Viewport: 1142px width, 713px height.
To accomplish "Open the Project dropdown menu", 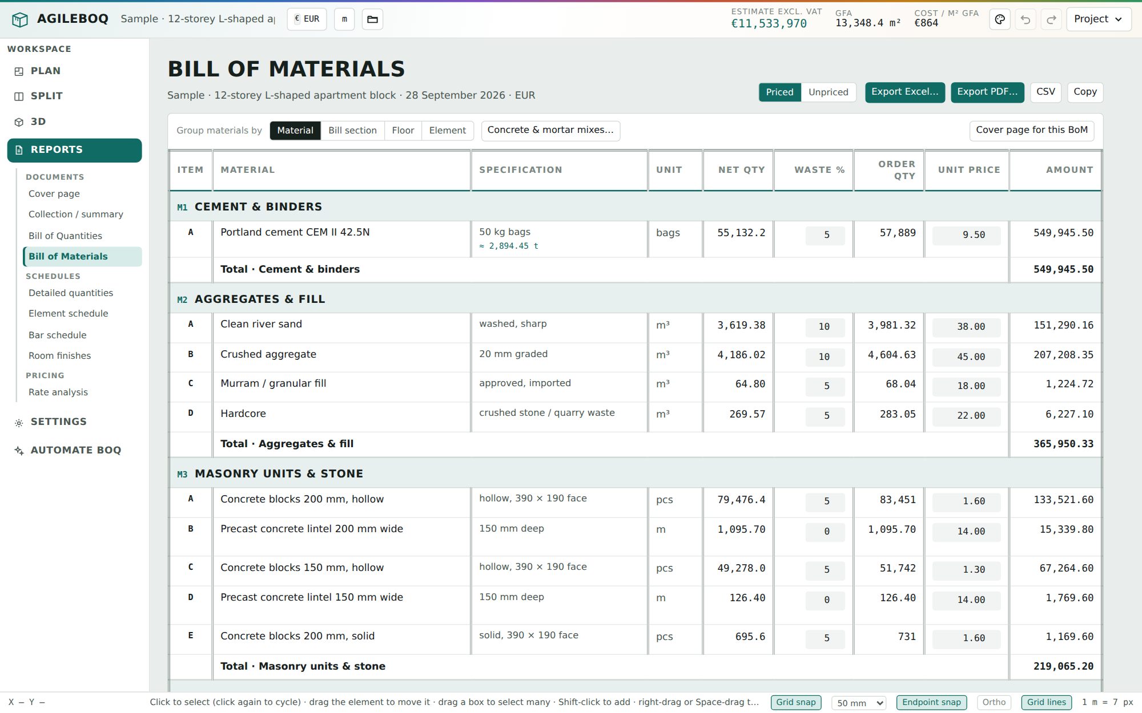I will [1098, 19].
